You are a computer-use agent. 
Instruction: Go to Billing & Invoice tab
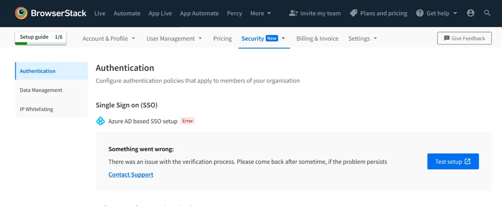tap(317, 39)
